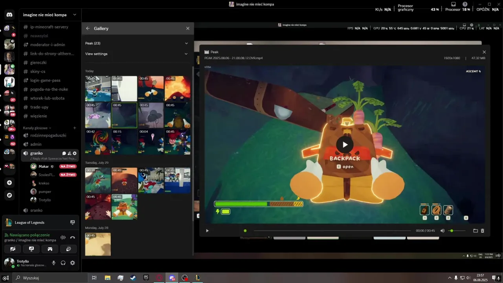503x283 pixels.
Task: Open League of Legends taskbar icon
Action: pos(198,278)
